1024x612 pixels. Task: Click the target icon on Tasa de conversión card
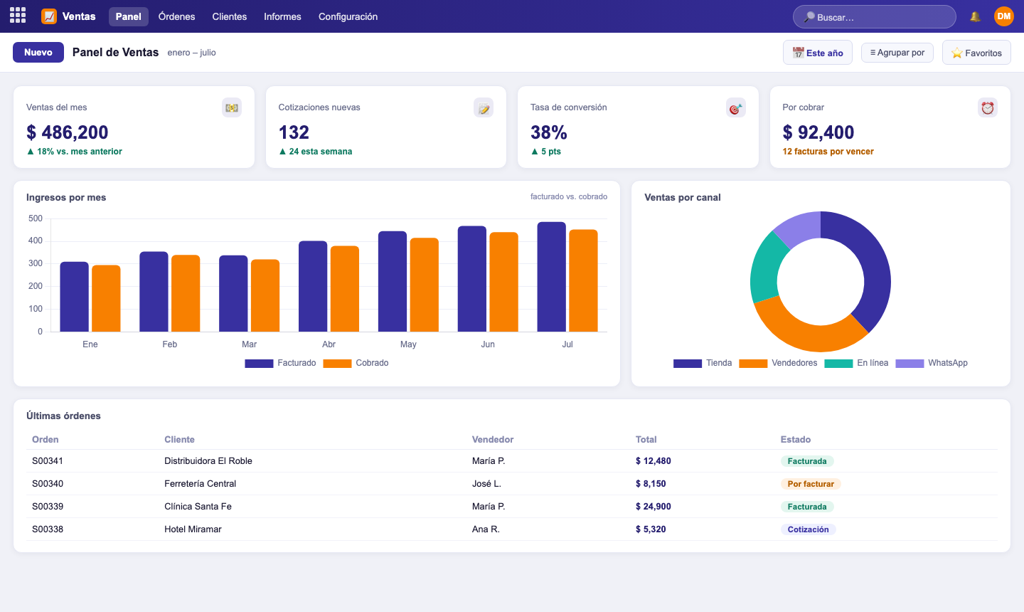(735, 107)
